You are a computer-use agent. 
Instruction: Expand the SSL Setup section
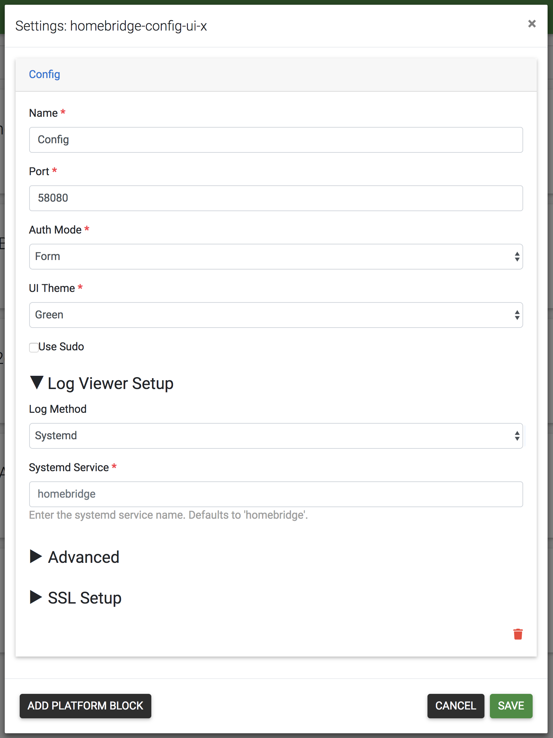pos(36,597)
